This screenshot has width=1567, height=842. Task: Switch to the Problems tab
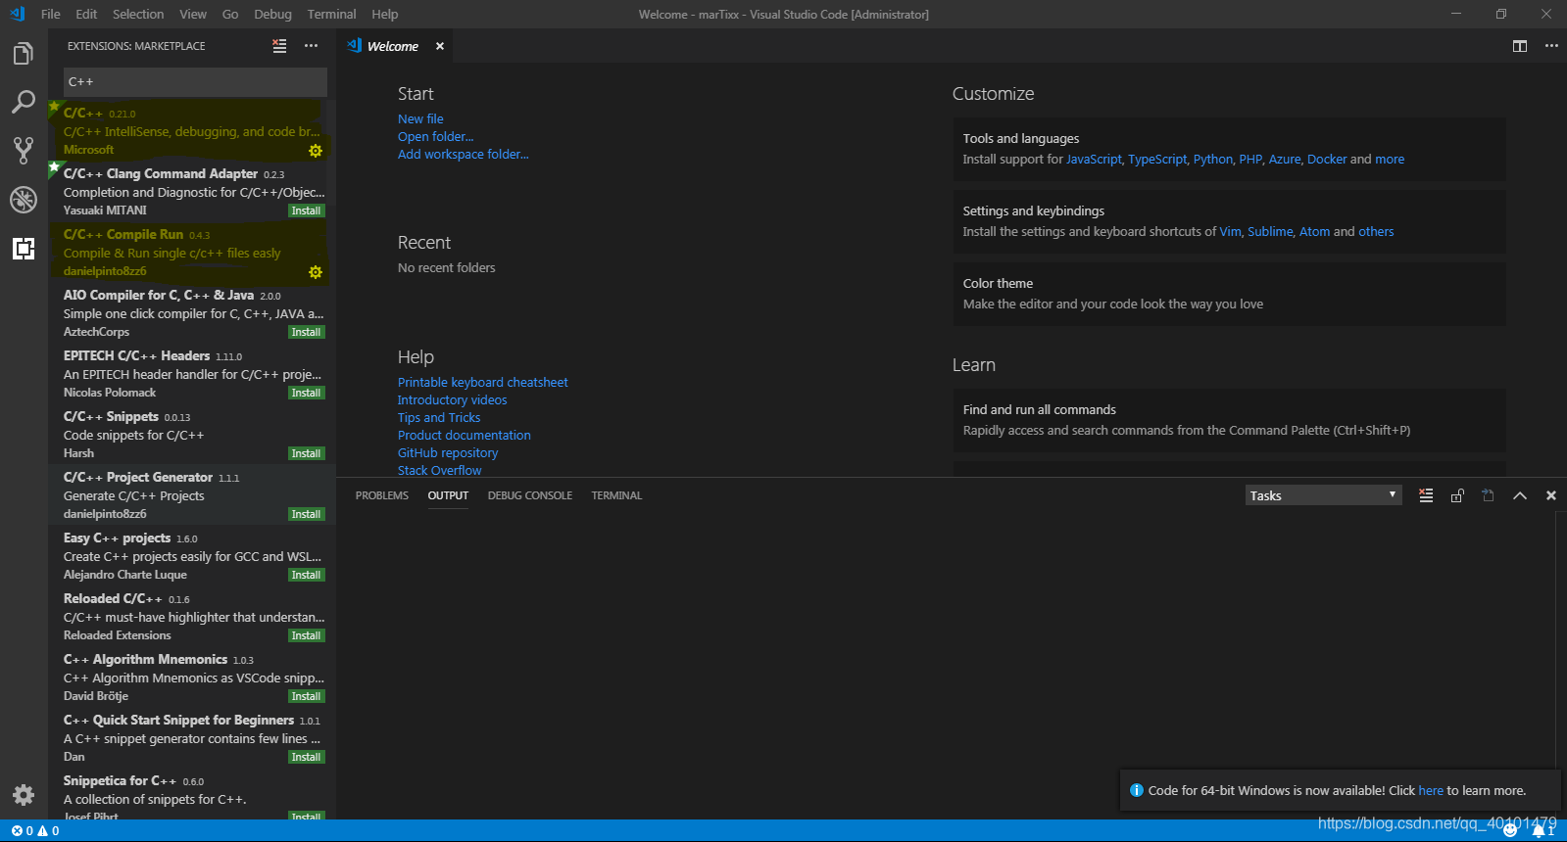coord(382,495)
